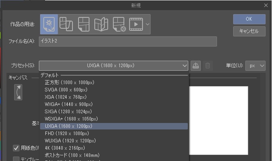
Task: Expand the 単位 px unit dropdown
Action: [x=255, y=66]
